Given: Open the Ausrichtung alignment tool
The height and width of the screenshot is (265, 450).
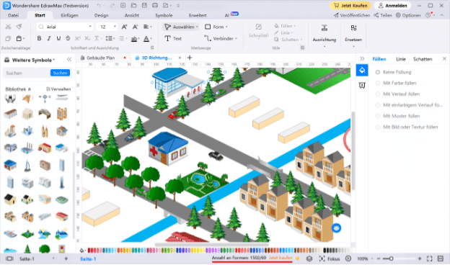Looking at the screenshot, I should [x=325, y=35].
